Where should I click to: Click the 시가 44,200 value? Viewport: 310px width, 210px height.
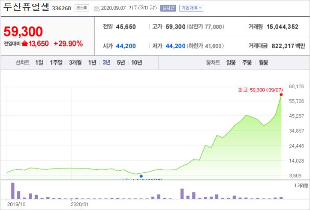[126, 46]
